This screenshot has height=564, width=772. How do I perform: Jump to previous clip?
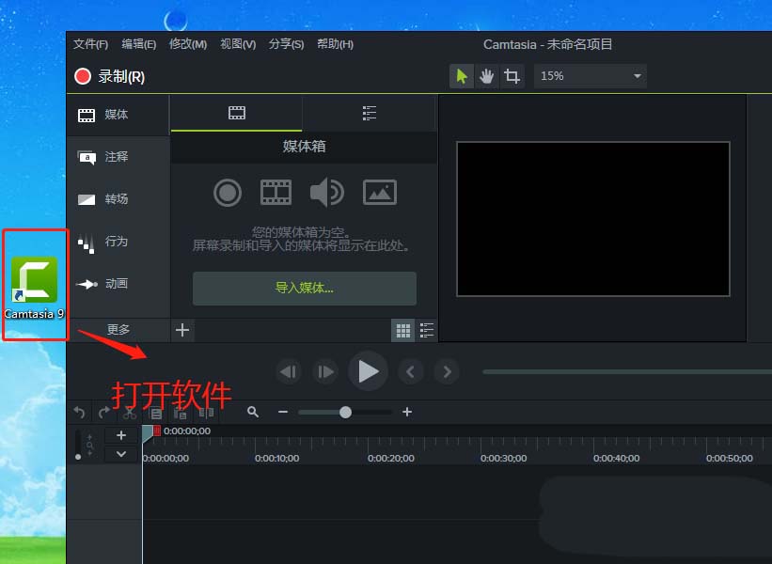[411, 372]
